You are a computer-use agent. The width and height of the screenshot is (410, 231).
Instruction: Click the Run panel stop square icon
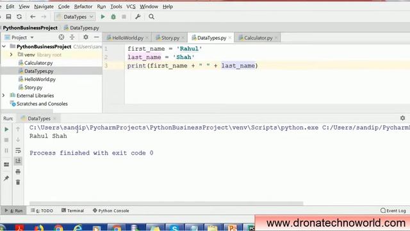coord(6,140)
